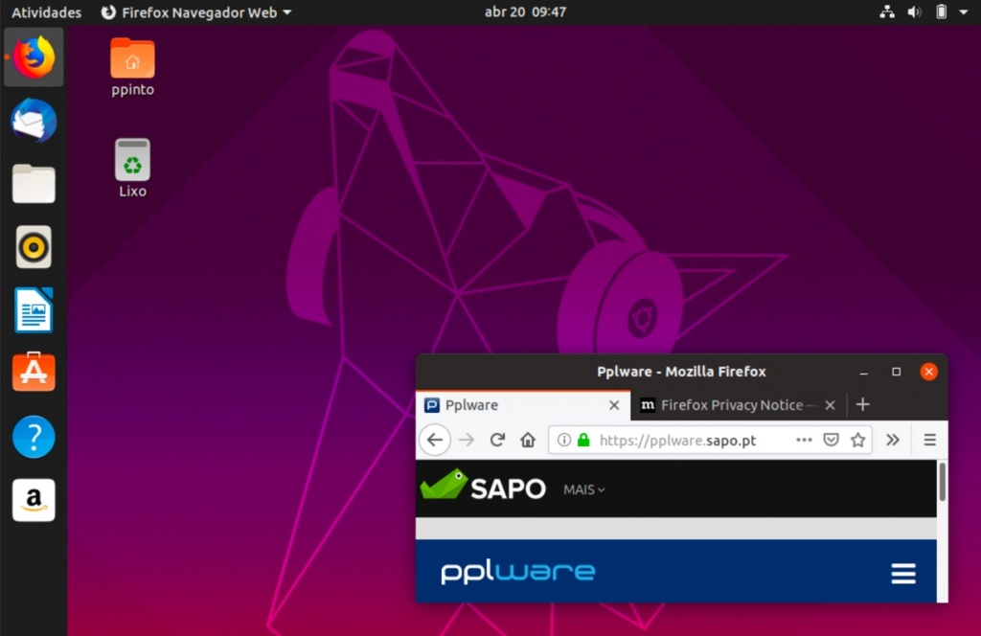Click the green padlock security icon

tap(583, 441)
